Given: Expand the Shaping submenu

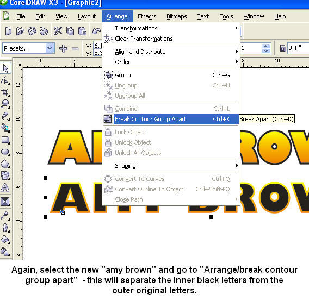Looking at the screenshot, I should 171,166.
